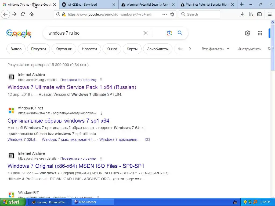275x206 pixels.
Task: Open Оригинальные образы windows 7 sp1 x64 result
Action: click(58, 121)
